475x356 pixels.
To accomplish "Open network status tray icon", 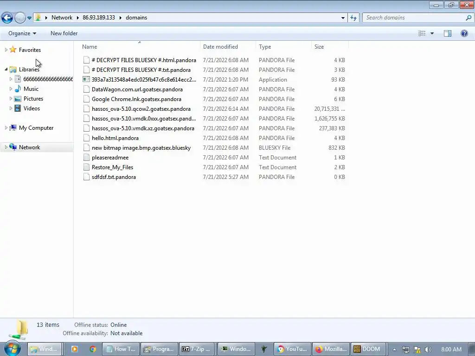I will (x=405, y=350).
